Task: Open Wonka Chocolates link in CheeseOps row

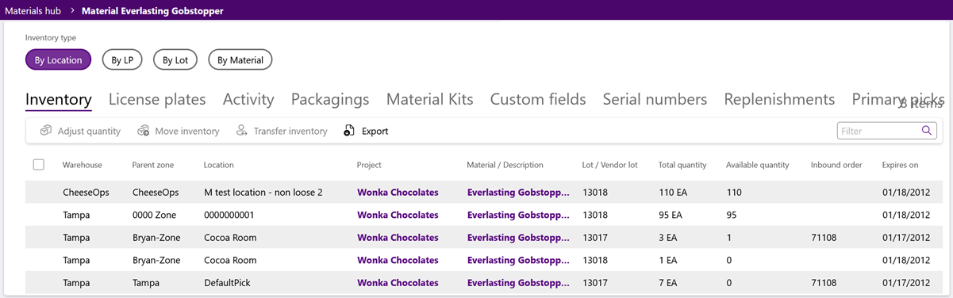Action: point(398,192)
